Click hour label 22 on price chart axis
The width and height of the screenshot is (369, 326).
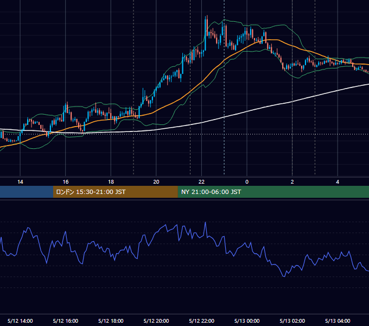202,181
